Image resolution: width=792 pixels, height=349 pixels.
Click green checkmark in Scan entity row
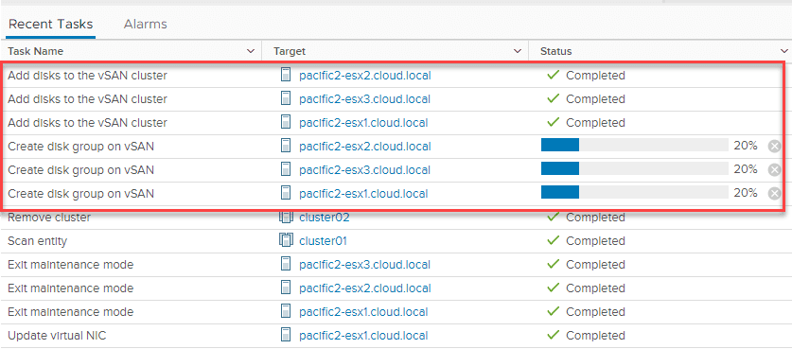[x=554, y=241]
